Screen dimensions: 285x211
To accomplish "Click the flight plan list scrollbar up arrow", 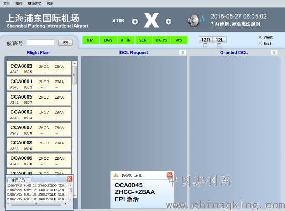I will (74, 64).
